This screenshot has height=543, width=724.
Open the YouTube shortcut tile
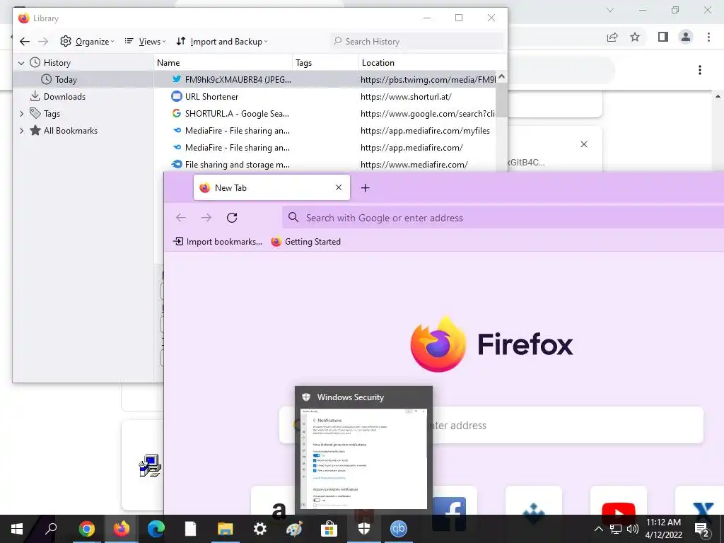[x=618, y=501]
